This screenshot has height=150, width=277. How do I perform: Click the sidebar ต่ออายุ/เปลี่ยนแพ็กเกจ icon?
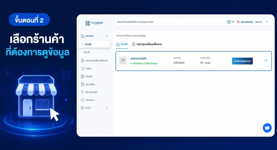coord(83,60)
